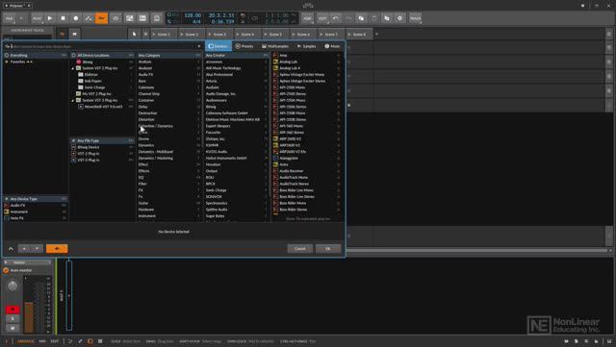616x347 pixels.
Task: Switch to the Samples tab
Action: [307, 46]
